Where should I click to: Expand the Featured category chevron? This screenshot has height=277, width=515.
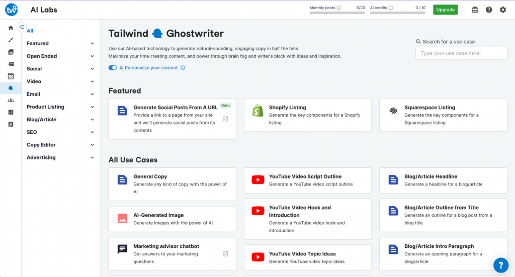(x=93, y=43)
